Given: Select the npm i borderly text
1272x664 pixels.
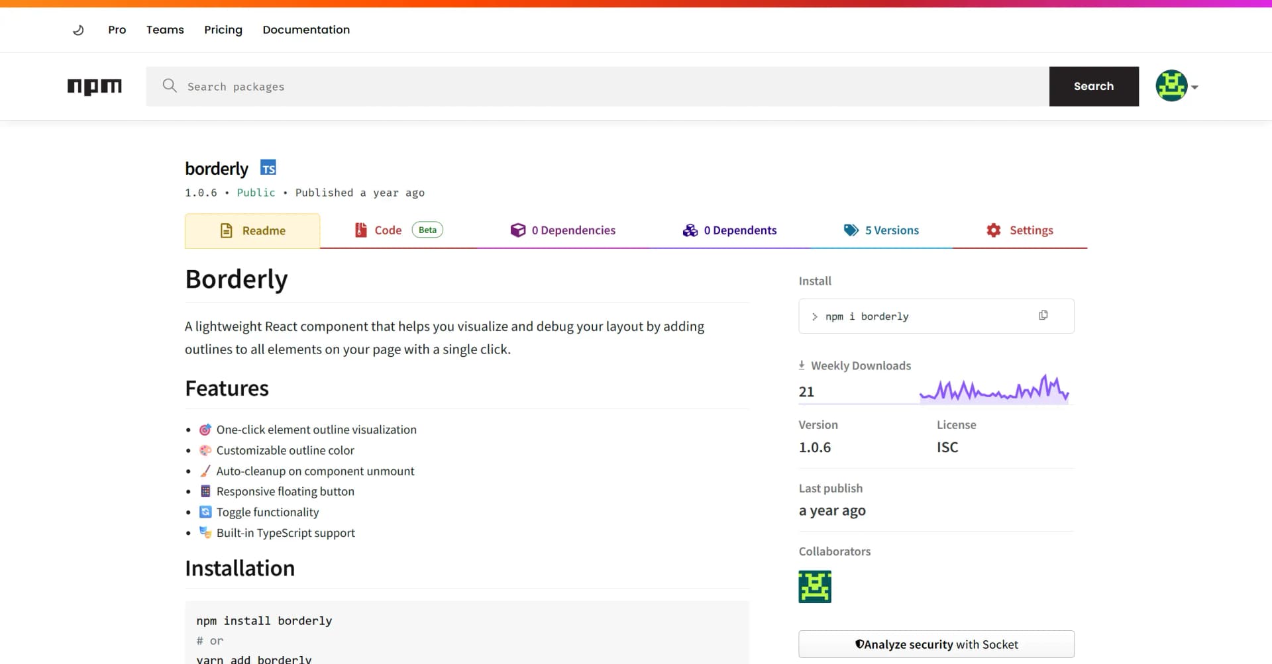Looking at the screenshot, I should pos(867,316).
